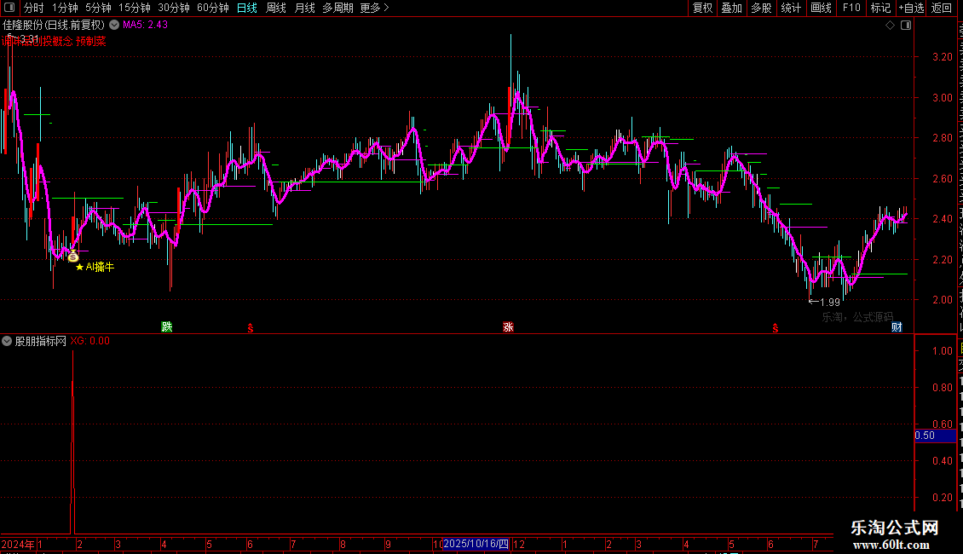
Task: Click the diamond icon above price chart
Action: [x=890, y=26]
